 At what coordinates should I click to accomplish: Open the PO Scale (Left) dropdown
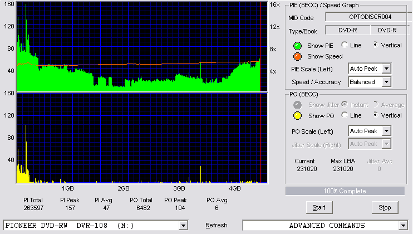click(x=386, y=131)
